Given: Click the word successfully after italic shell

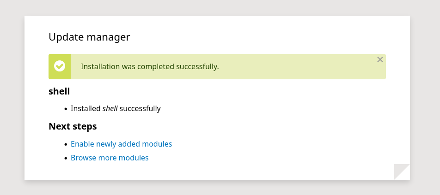Looking at the screenshot, I should tap(140, 108).
